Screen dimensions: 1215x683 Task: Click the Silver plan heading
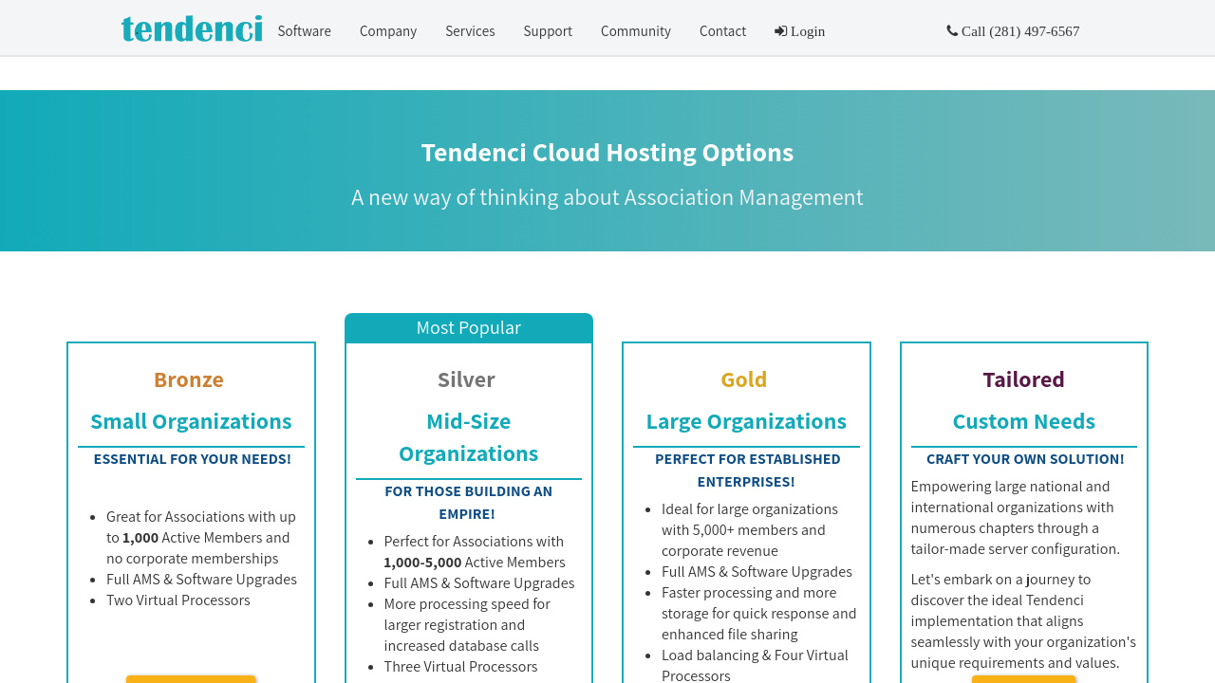466,379
